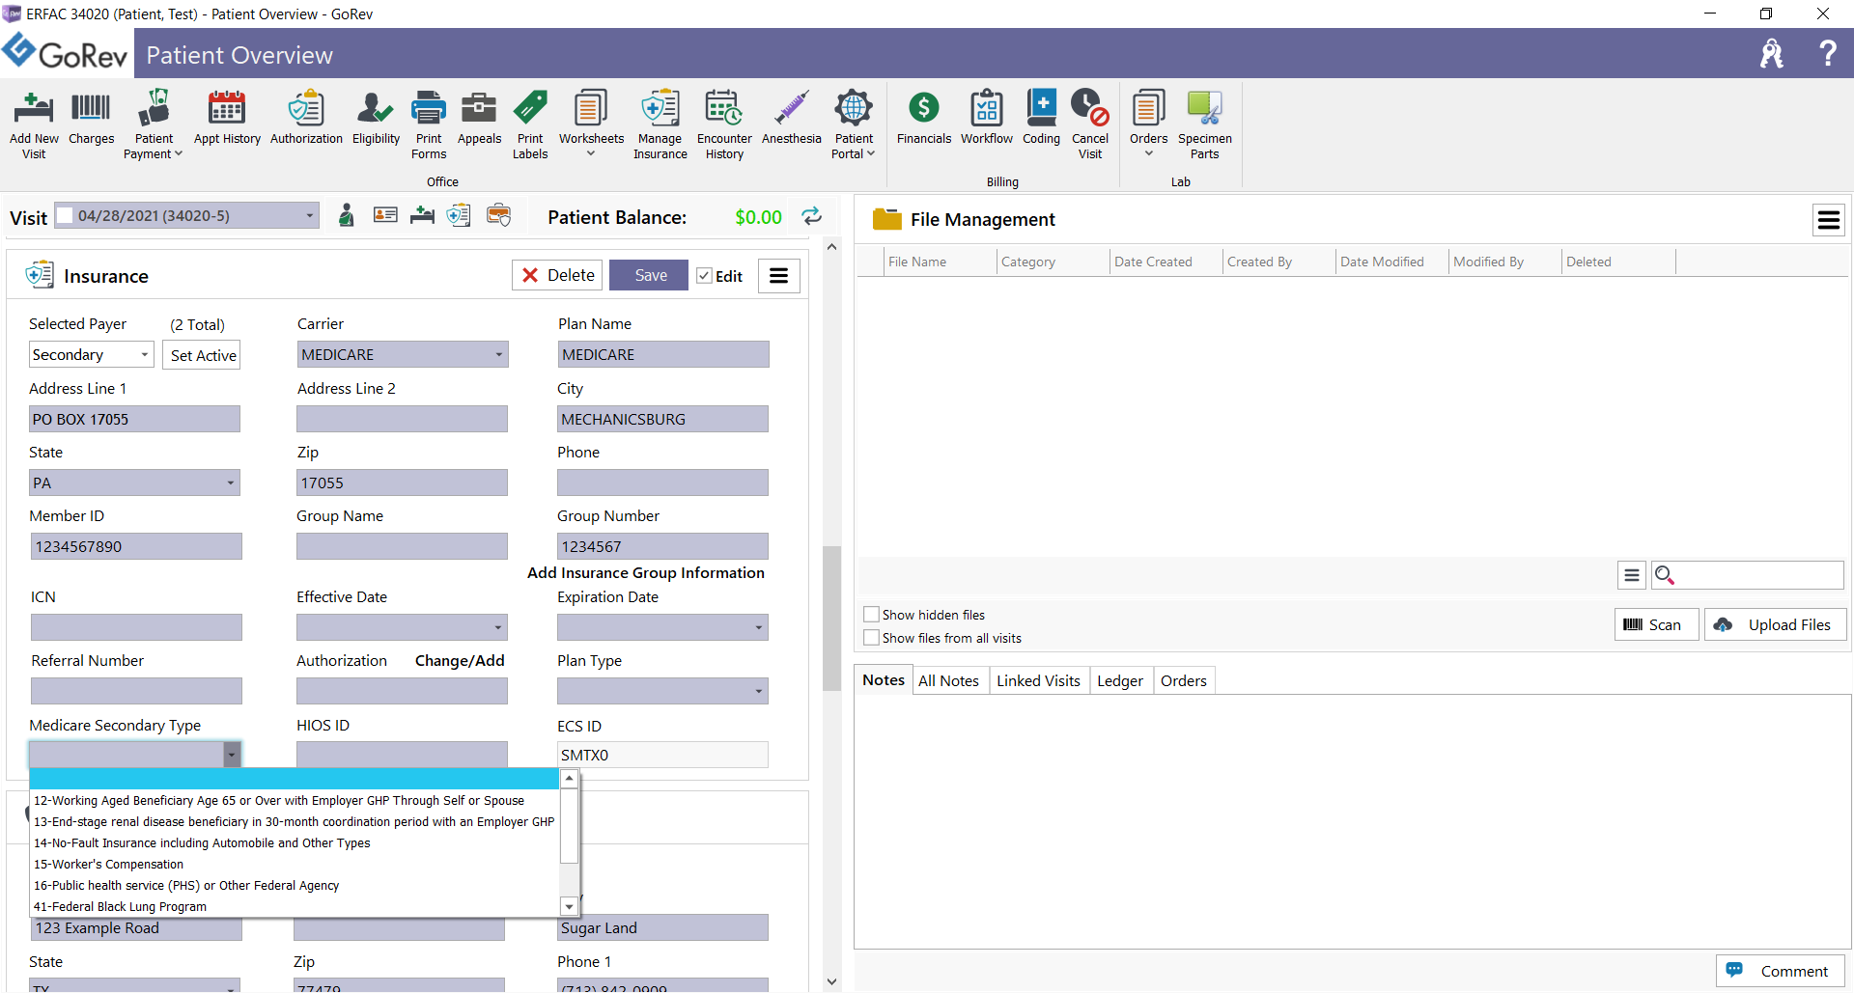Screen dimensions: 1854x993
Task: Click the Set Active button
Action: (x=202, y=356)
